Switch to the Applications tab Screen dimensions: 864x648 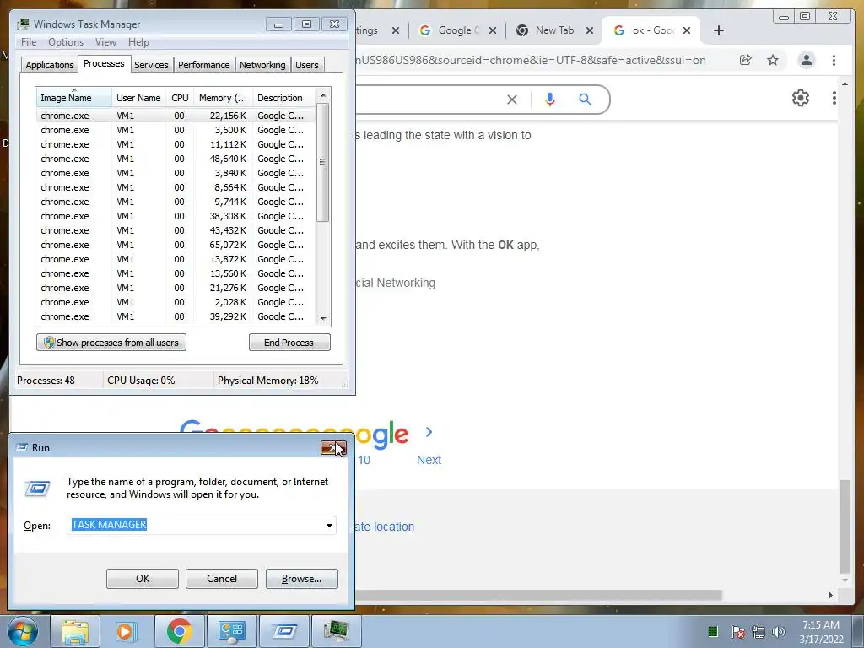[x=50, y=65]
